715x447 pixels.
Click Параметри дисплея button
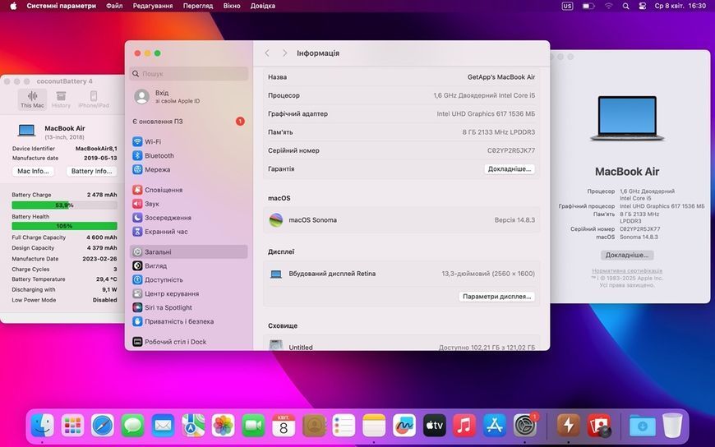[x=496, y=297]
